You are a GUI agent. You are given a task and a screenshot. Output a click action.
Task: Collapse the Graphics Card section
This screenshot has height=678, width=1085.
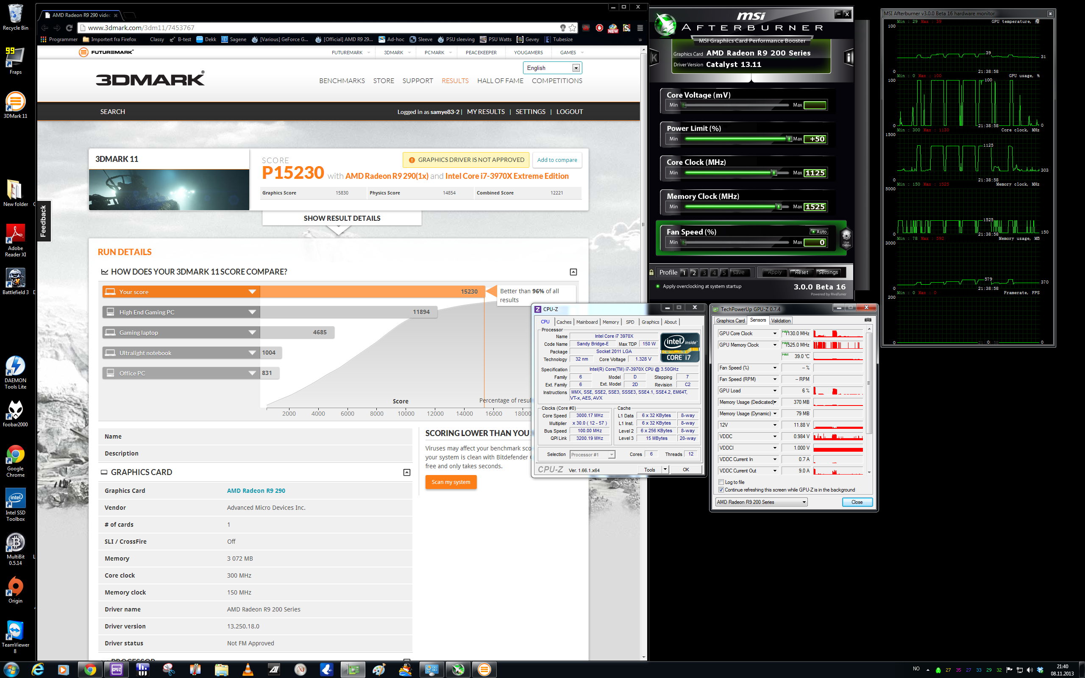click(406, 472)
